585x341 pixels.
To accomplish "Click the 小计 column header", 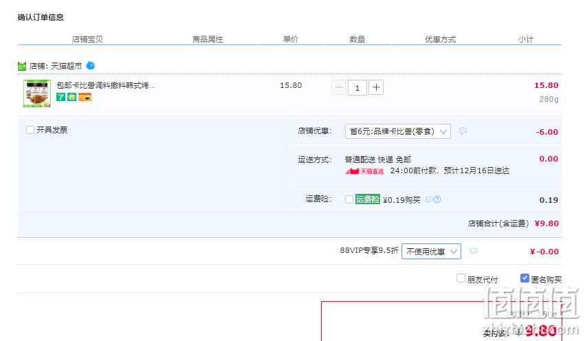I will point(526,39).
